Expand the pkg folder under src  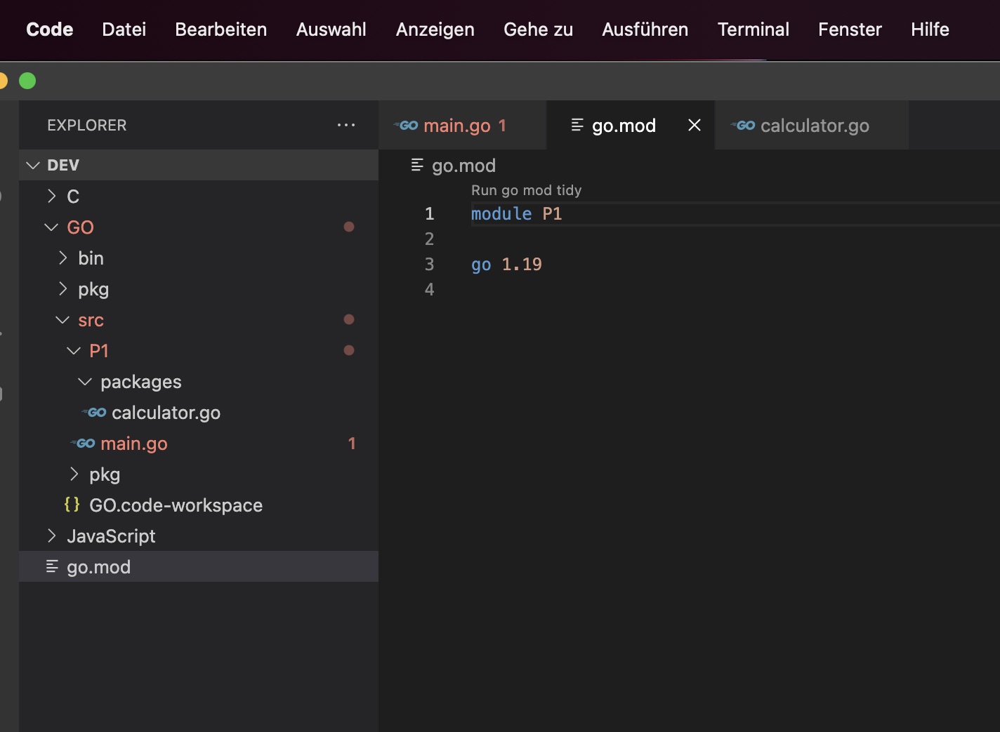click(74, 474)
